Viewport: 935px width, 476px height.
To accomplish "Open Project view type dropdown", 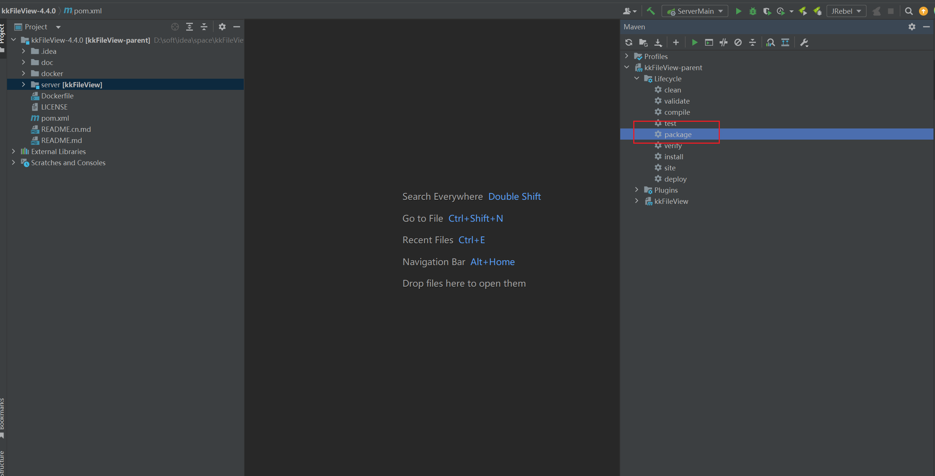I will [58, 27].
